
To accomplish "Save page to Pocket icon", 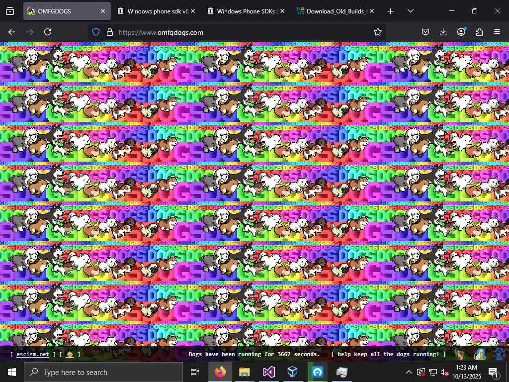I will (425, 32).
